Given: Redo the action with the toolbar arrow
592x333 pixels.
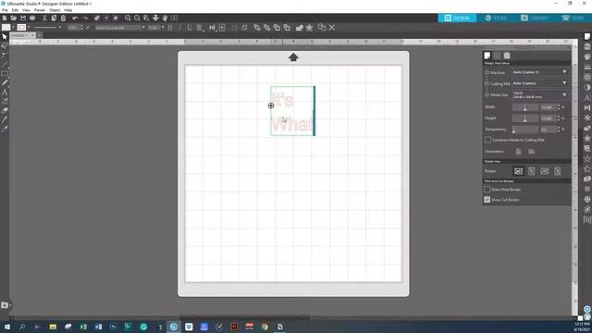Looking at the screenshot, I should pos(85,18).
